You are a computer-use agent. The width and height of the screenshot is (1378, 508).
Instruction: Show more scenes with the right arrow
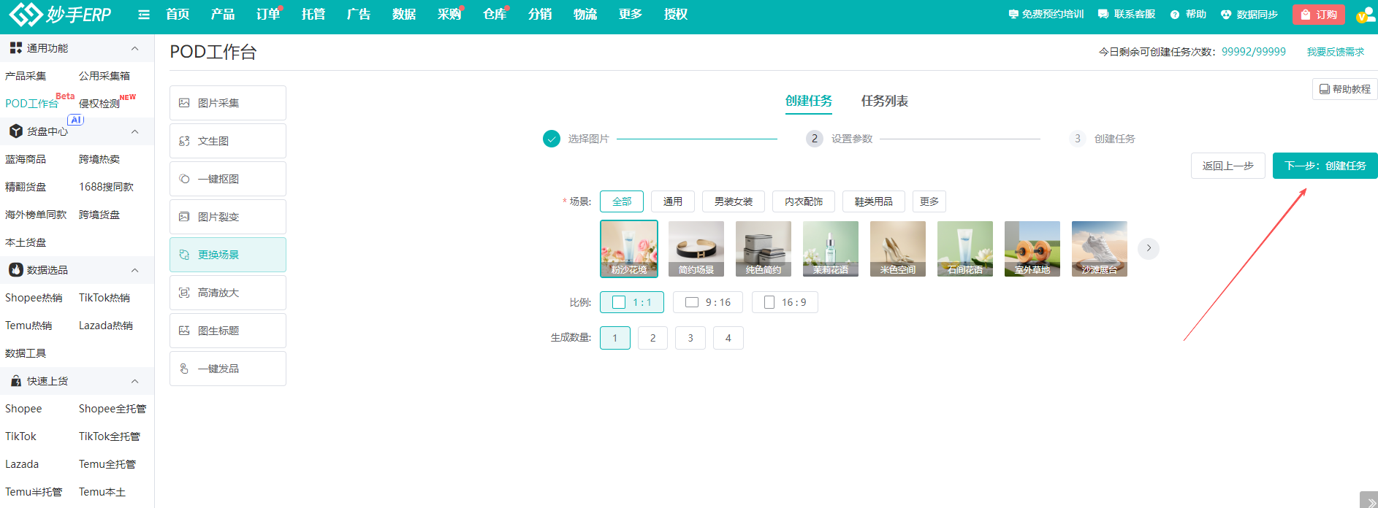[x=1148, y=248]
